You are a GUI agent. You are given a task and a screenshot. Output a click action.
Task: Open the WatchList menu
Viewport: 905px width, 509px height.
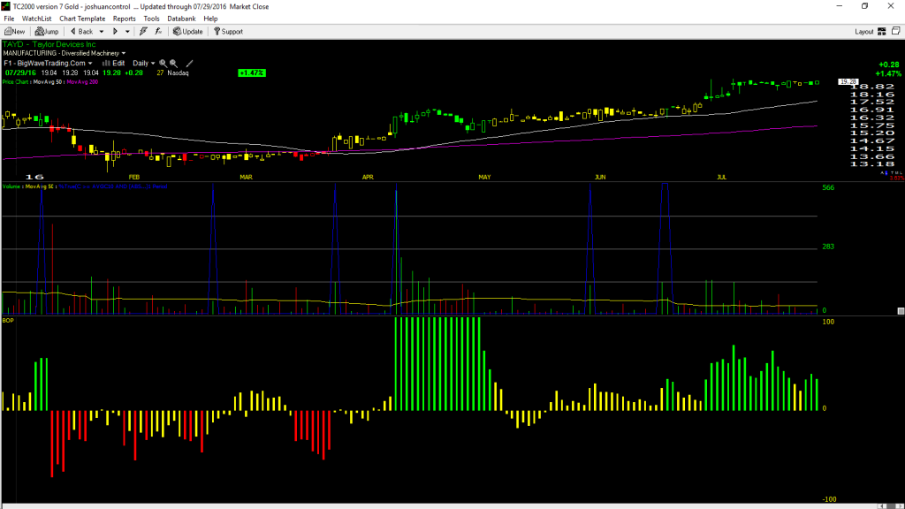36,19
